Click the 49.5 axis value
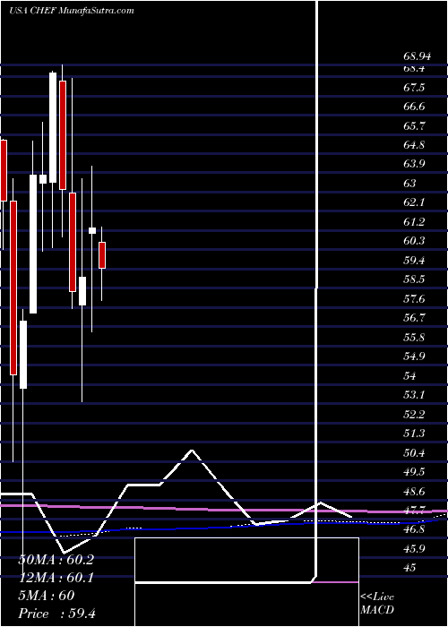 pos(414,472)
